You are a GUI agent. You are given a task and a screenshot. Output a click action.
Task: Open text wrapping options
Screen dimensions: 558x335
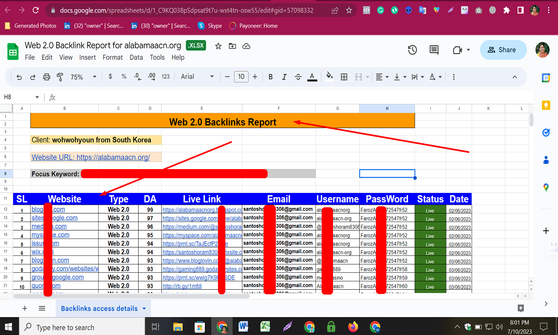point(417,77)
